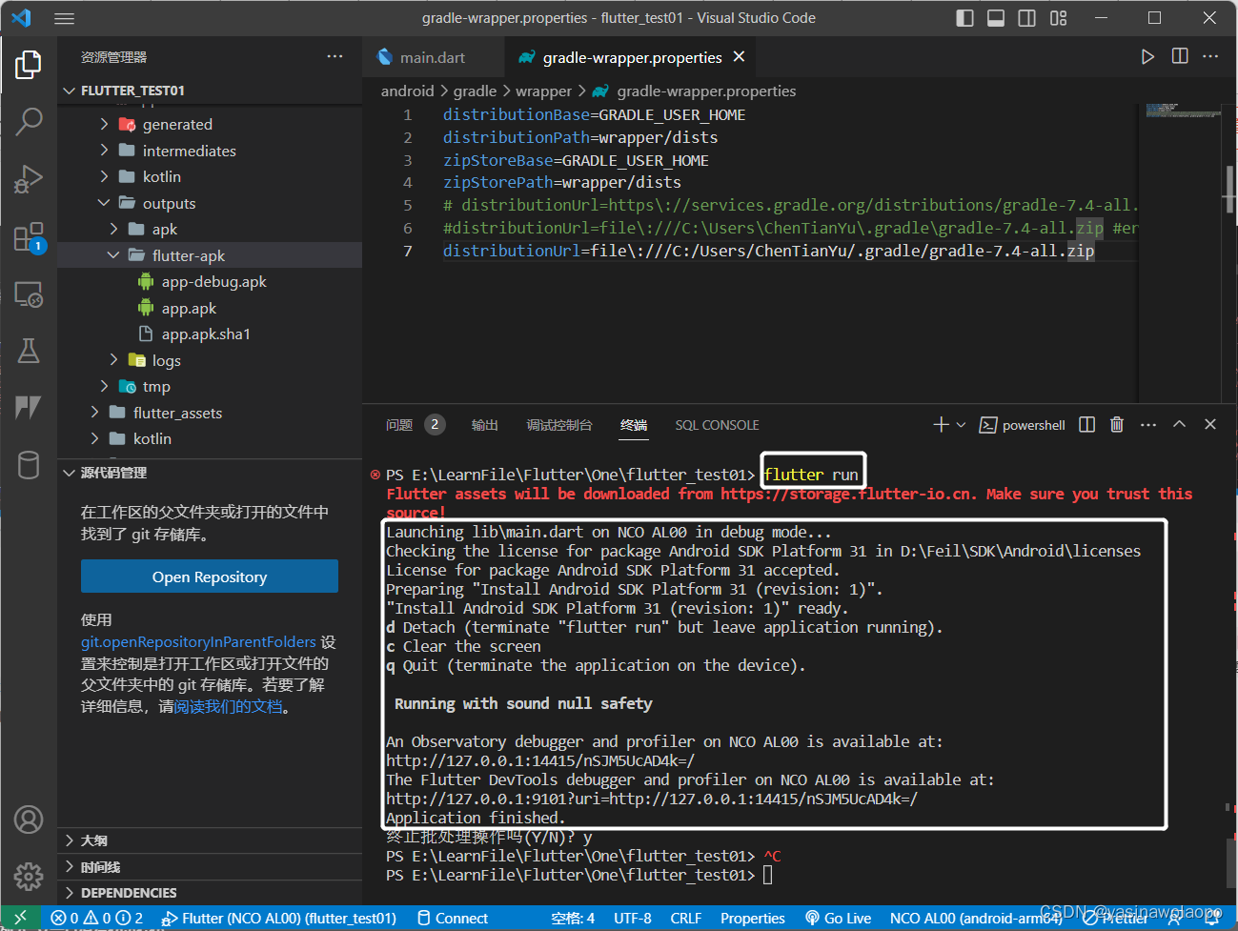Open new terminal profile dropdown arrow

pyautogui.click(x=961, y=424)
